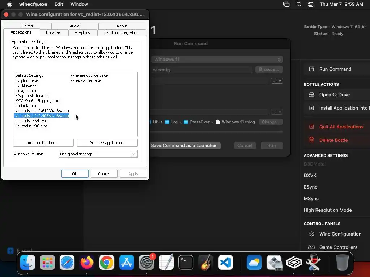Select outlook.exe in the application list

[26, 106]
